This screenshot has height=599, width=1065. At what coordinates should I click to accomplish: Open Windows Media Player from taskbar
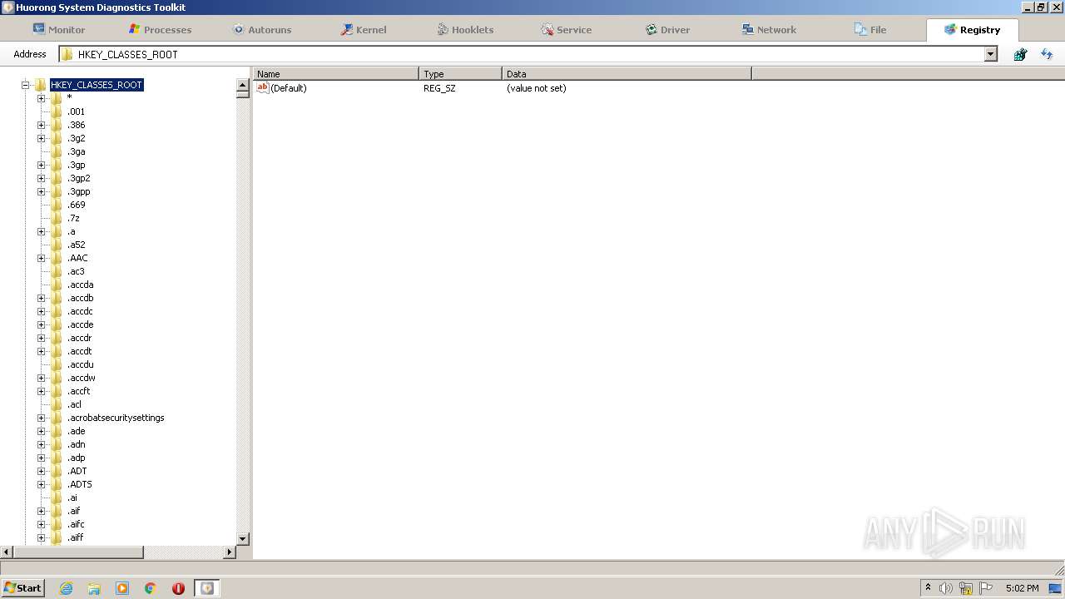coord(122,588)
